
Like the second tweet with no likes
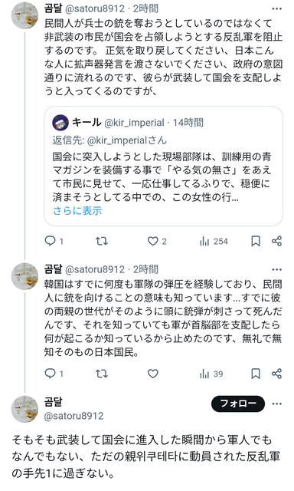(153, 374)
